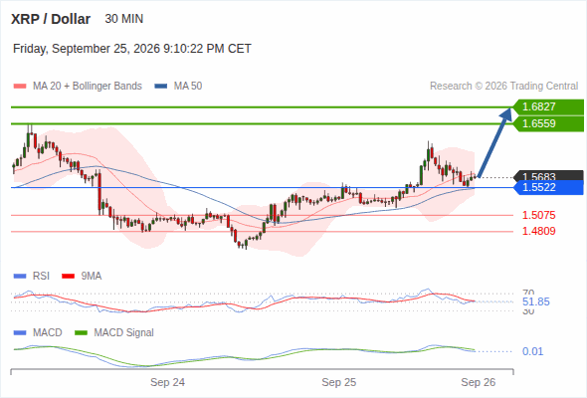Click the 'MACD' legend label
Viewport: 587px width, 398px height.
[47, 332]
